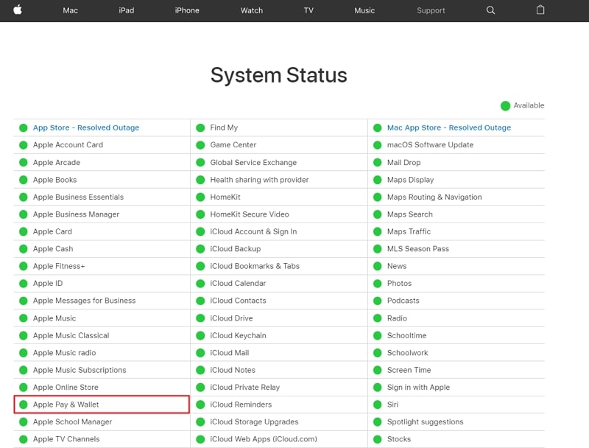Click green dot next to iCloud Mail
This screenshot has height=448, width=589.
[x=200, y=353]
